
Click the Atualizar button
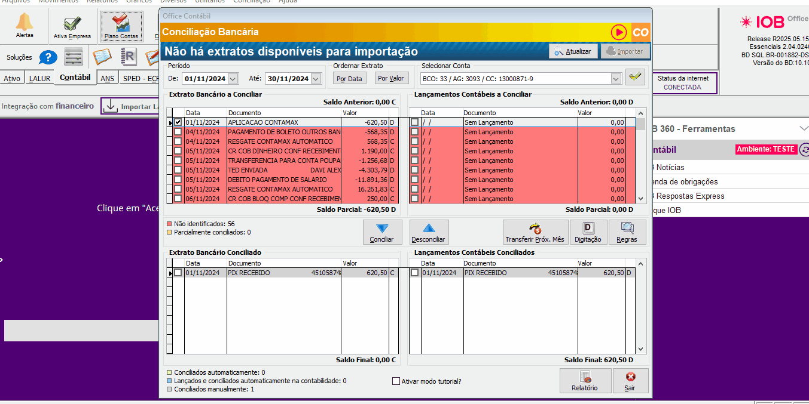point(573,51)
